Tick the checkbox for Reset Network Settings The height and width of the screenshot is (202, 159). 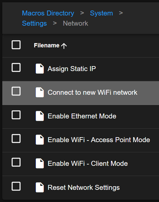pyautogui.click(x=16, y=186)
